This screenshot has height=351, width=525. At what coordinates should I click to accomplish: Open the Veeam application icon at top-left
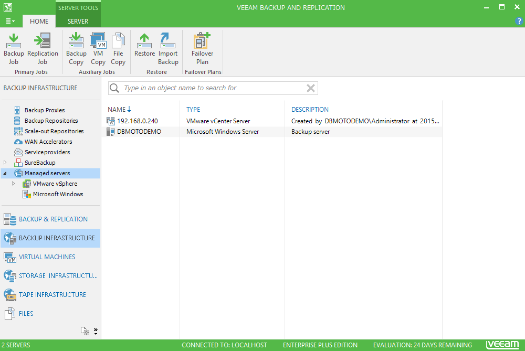click(8, 7)
